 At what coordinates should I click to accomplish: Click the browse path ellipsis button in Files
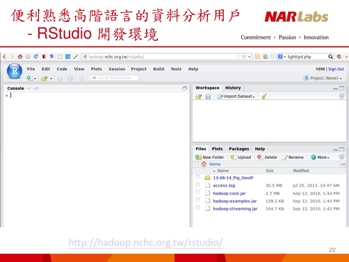click(343, 164)
